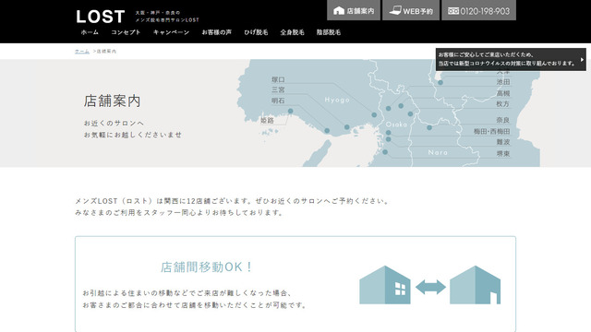This screenshot has width=591, height=332.
Task: Click the 堺東 map label
Action: pyautogui.click(x=502, y=154)
